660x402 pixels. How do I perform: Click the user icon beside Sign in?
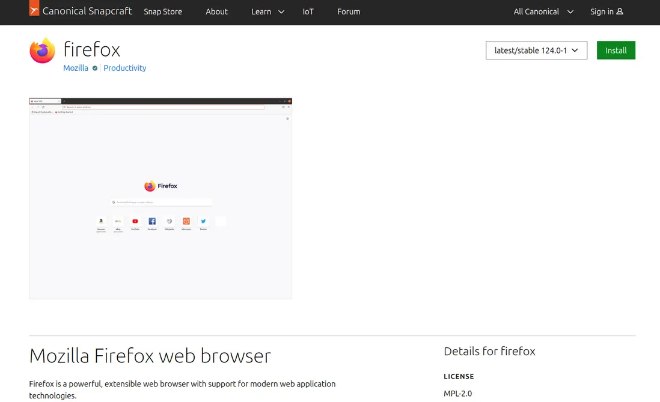[x=620, y=11]
